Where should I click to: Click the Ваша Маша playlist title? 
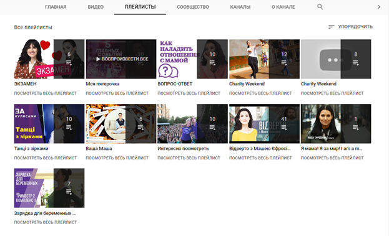pyautogui.click(x=99, y=149)
